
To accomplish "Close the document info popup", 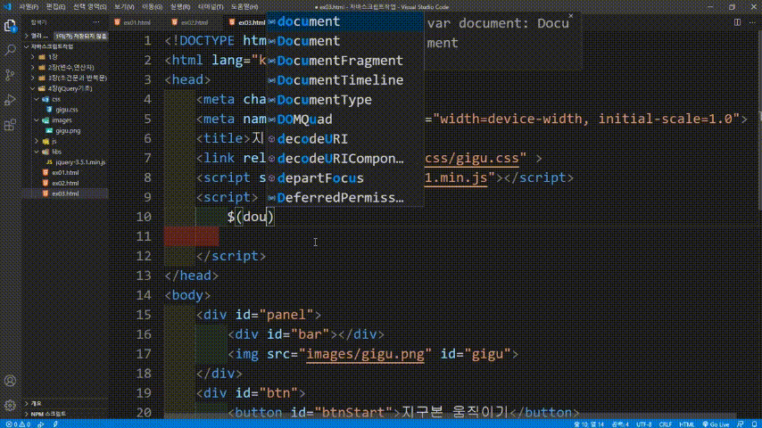I will pyautogui.click(x=571, y=16).
